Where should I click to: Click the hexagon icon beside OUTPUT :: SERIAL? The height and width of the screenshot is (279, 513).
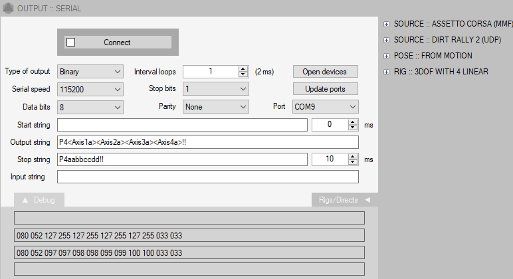tap(7, 8)
